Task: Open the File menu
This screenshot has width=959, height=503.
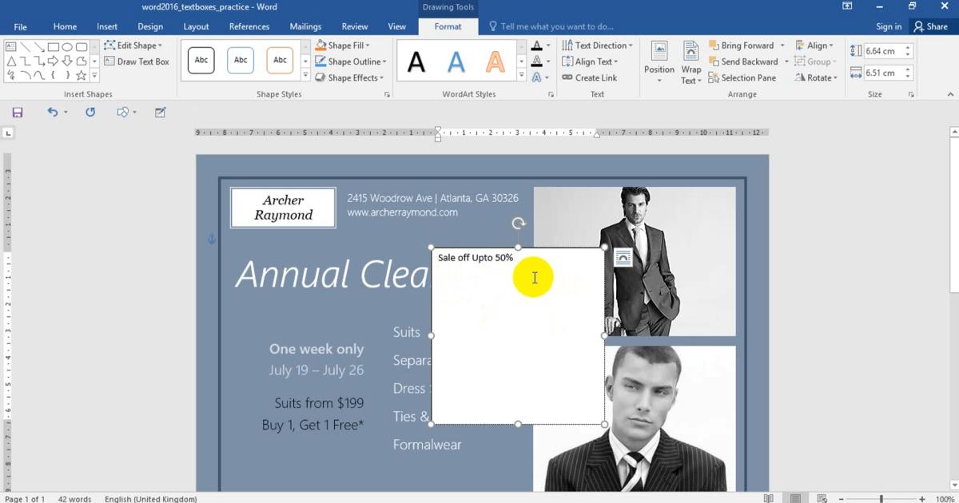Action: click(20, 26)
